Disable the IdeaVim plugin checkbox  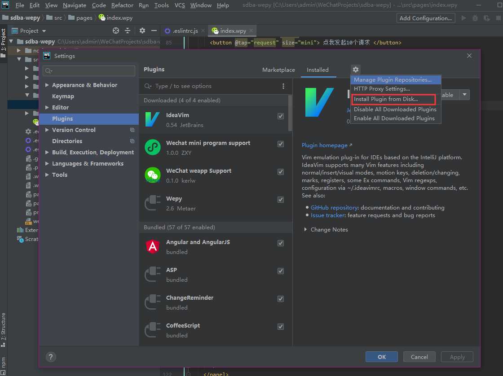(x=281, y=116)
